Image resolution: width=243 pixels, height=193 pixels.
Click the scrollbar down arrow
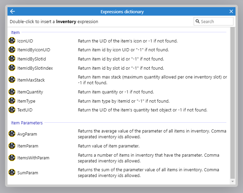(x=233, y=182)
